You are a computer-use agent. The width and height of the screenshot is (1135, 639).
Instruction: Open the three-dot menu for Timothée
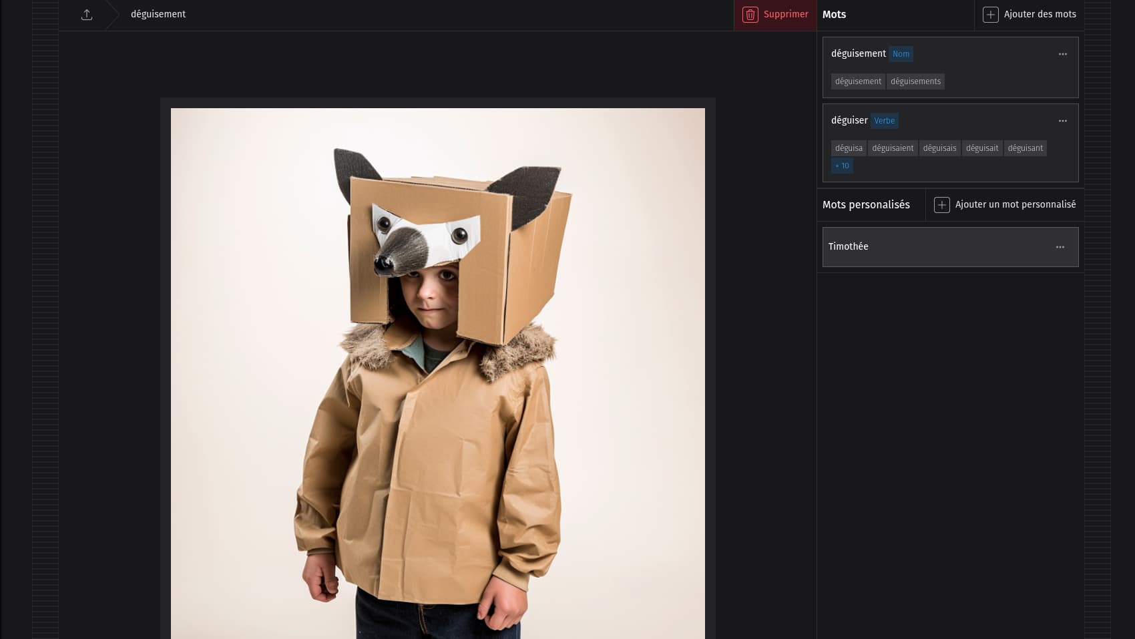pyautogui.click(x=1060, y=247)
